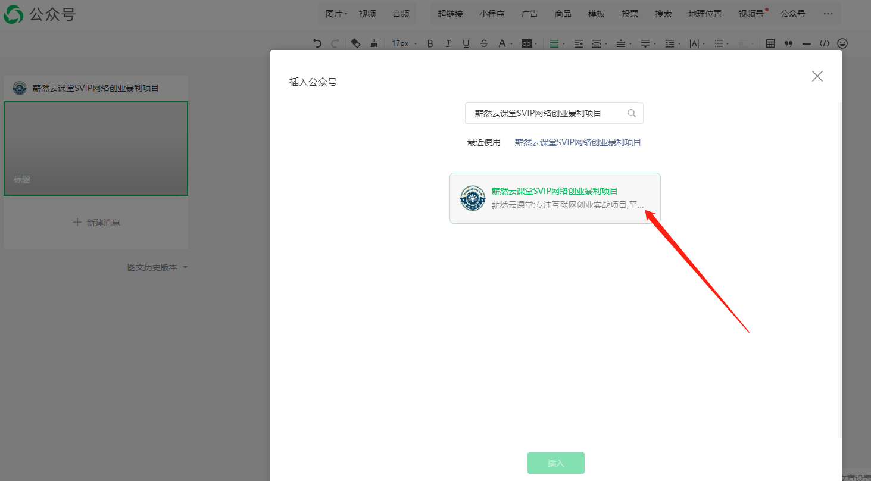The image size is (871, 481).
Task: Click the justify indent icon
Action: click(579, 43)
